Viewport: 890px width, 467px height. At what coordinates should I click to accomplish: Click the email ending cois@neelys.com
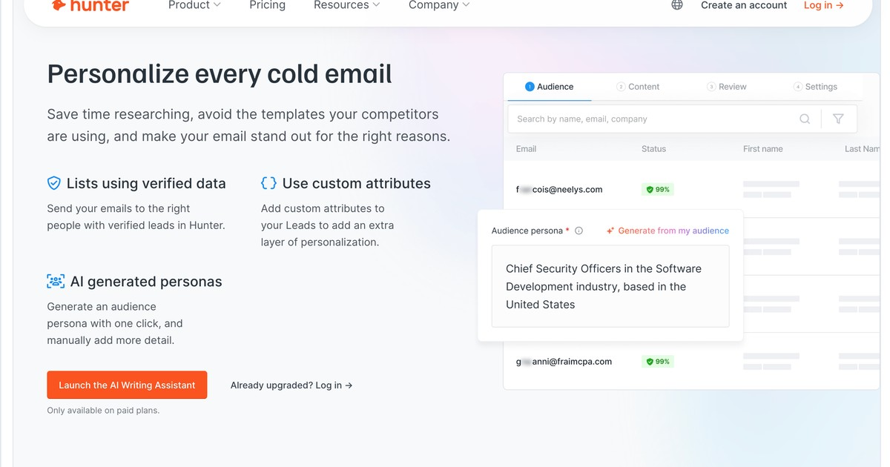(x=559, y=190)
